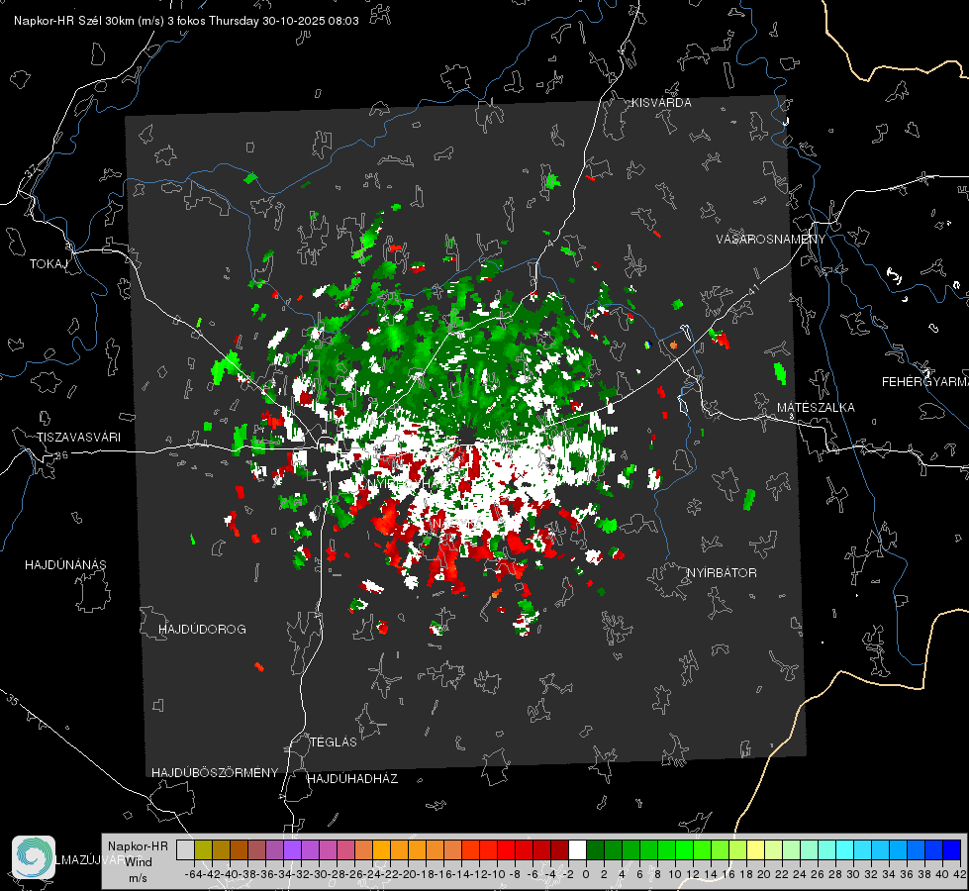Select the TÉGLÁS label
This screenshot has width=969, height=891.
(x=334, y=742)
